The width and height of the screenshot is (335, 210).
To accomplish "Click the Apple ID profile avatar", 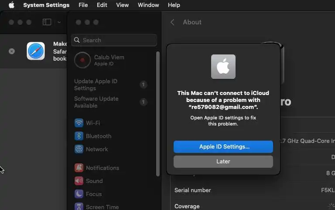I will pos(82,61).
